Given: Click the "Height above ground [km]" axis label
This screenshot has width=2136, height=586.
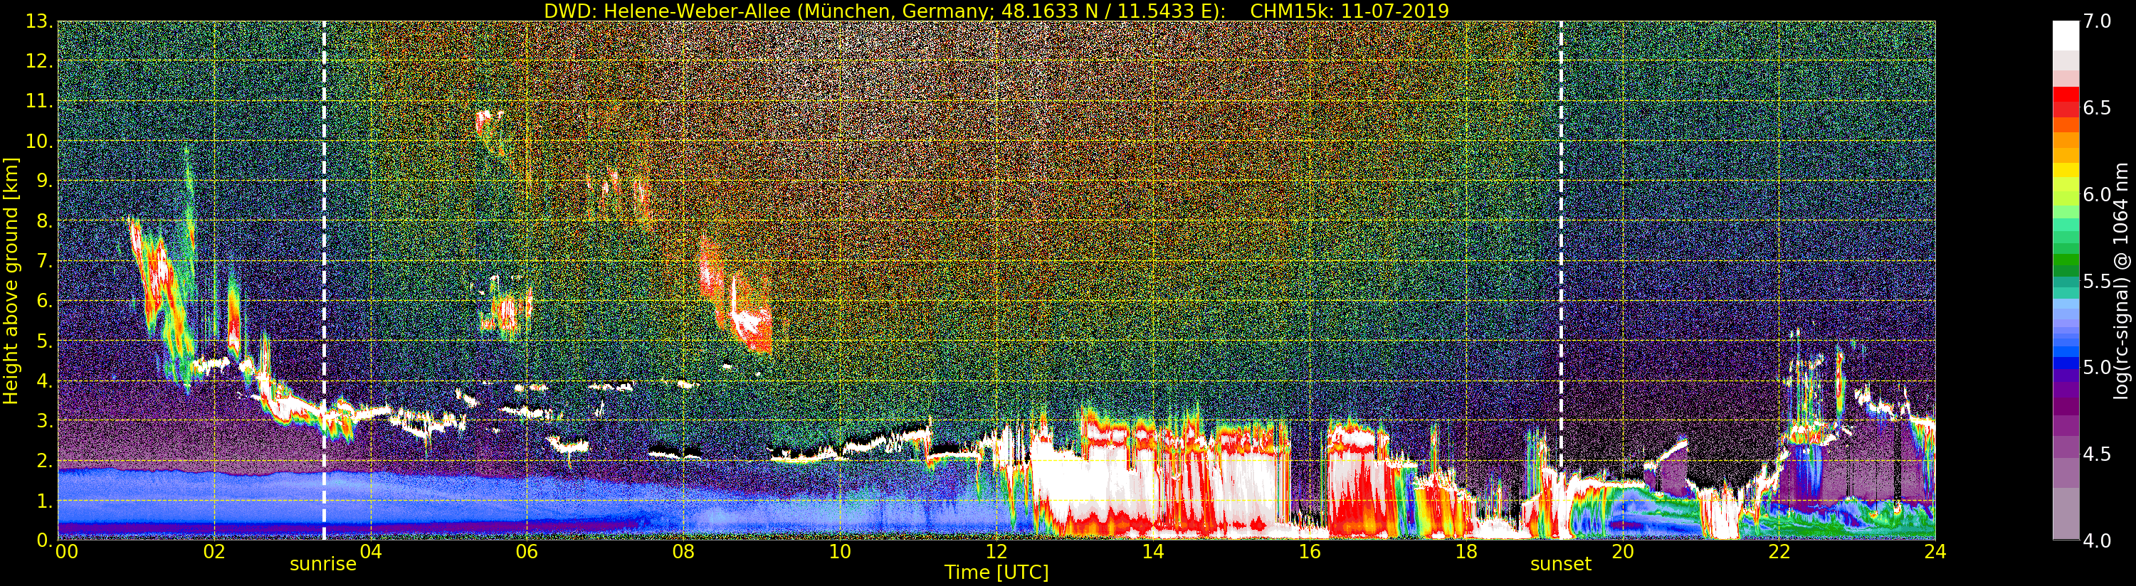Looking at the screenshot, I should (11, 280).
